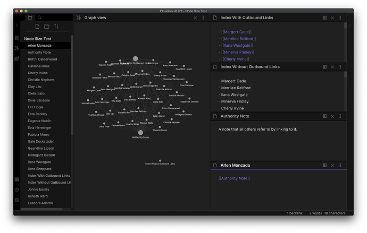Toggle preview mode for Index With Outbound Links
Viewport: 367px width, 233px height.
click(324, 18)
